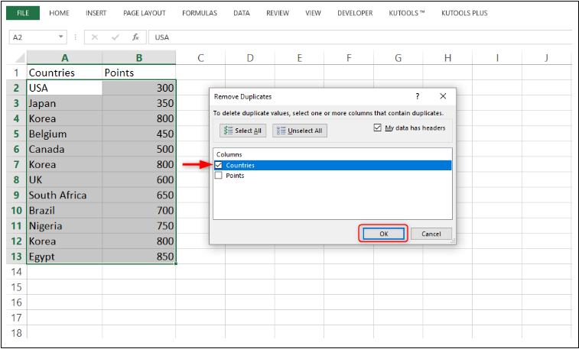
Task: Toggle My data has headers checkbox
Action: [x=377, y=128]
